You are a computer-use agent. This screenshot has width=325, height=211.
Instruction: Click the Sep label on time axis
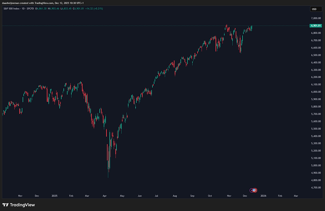[192, 196]
